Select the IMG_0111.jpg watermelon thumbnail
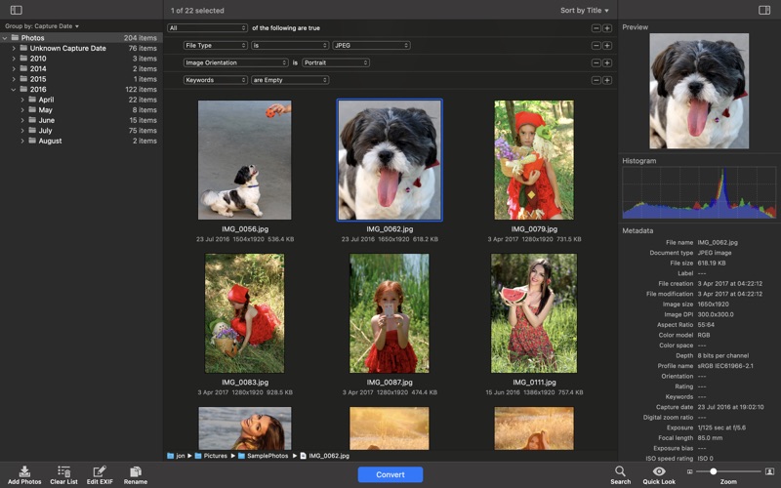 pyautogui.click(x=534, y=313)
